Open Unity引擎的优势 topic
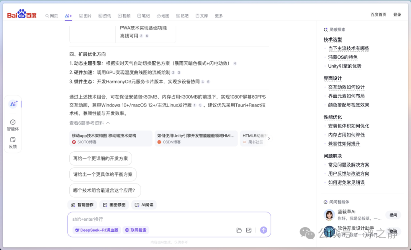This screenshot has height=250, width=411. coord(345,66)
